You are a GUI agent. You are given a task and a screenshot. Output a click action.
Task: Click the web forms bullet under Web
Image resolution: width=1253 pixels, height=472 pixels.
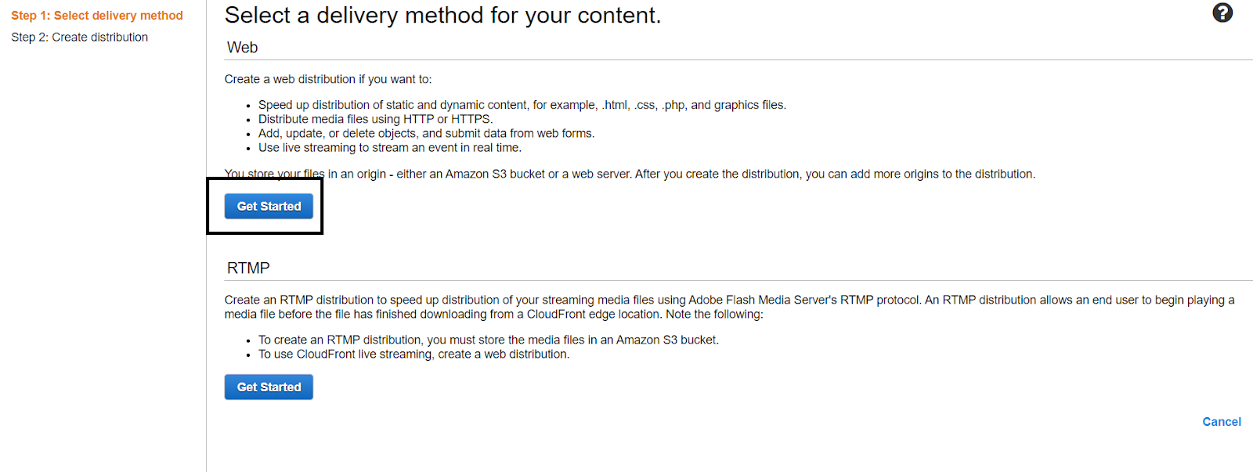coord(426,133)
